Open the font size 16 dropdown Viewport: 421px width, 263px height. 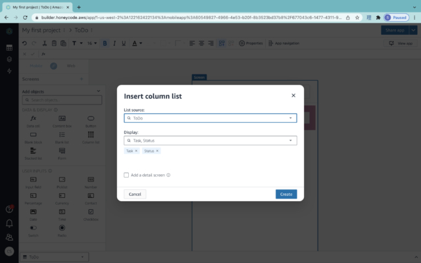click(x=92, y=43)
